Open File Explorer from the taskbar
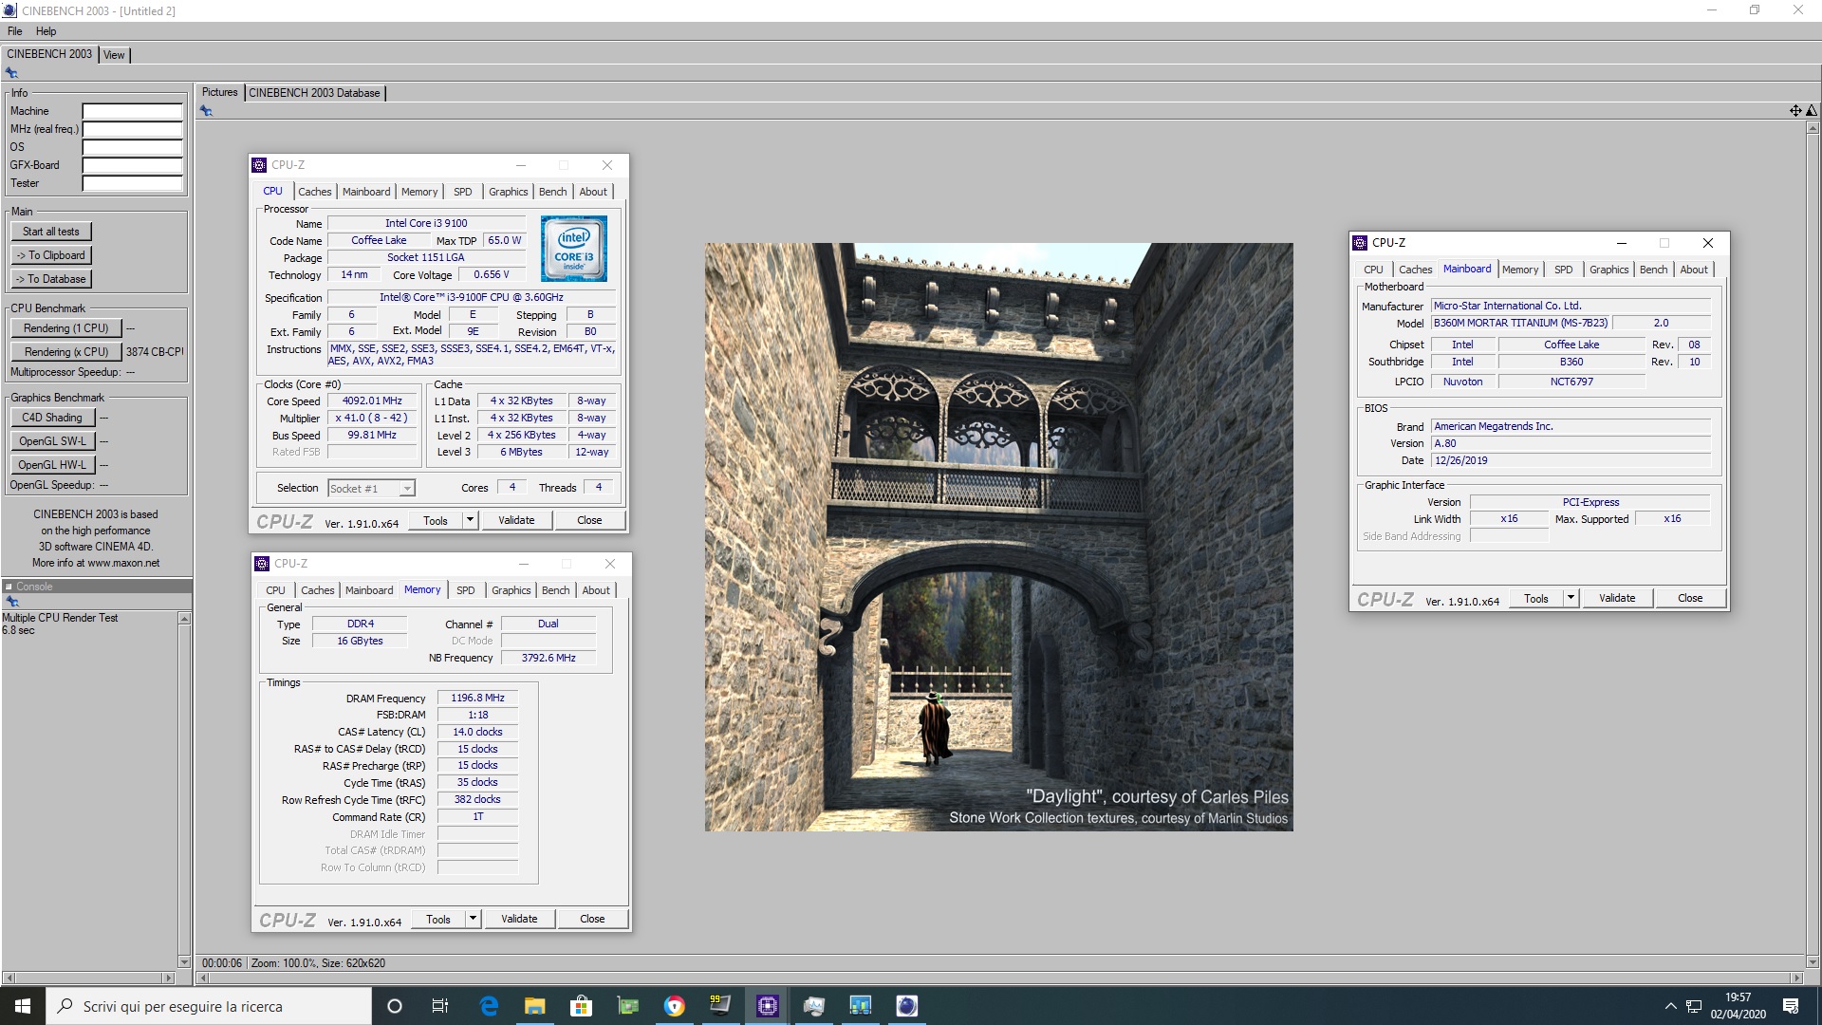The image size is (1822, 1025). pyautogui.click(x=534, y=1006)
